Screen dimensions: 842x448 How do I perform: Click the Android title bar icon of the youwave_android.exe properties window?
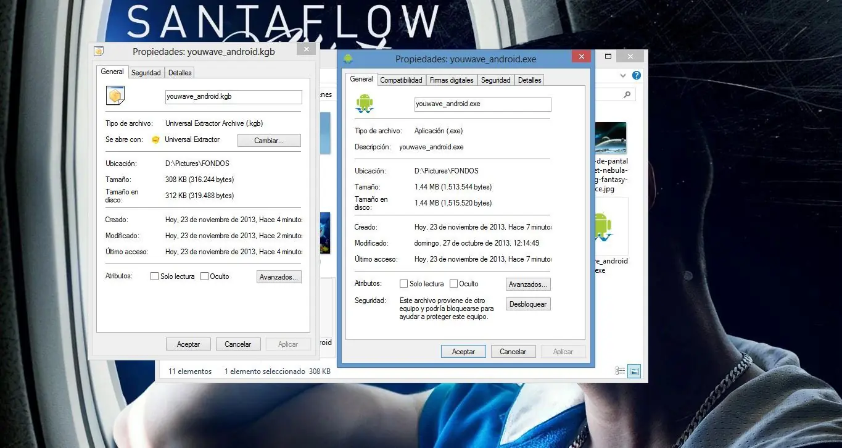click(348, 59)
